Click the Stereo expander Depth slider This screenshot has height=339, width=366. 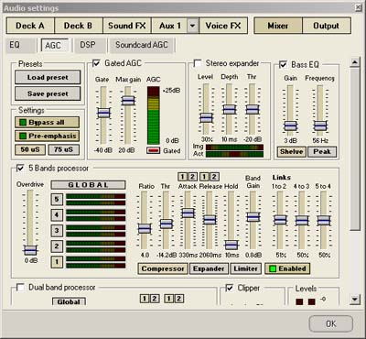click(229, 109)
